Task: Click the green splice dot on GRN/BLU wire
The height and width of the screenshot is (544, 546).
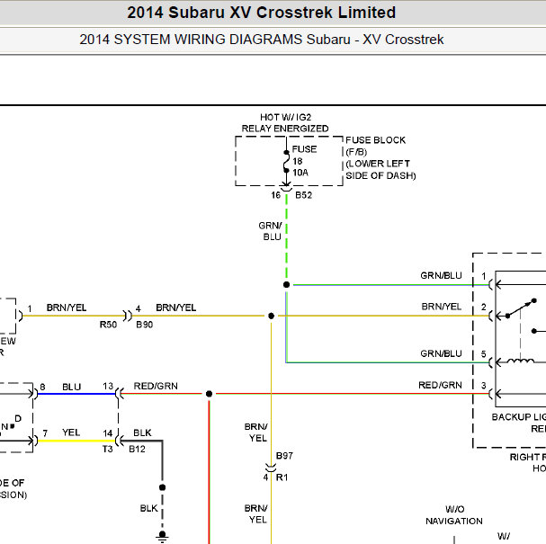Action: tap(286, 285)
